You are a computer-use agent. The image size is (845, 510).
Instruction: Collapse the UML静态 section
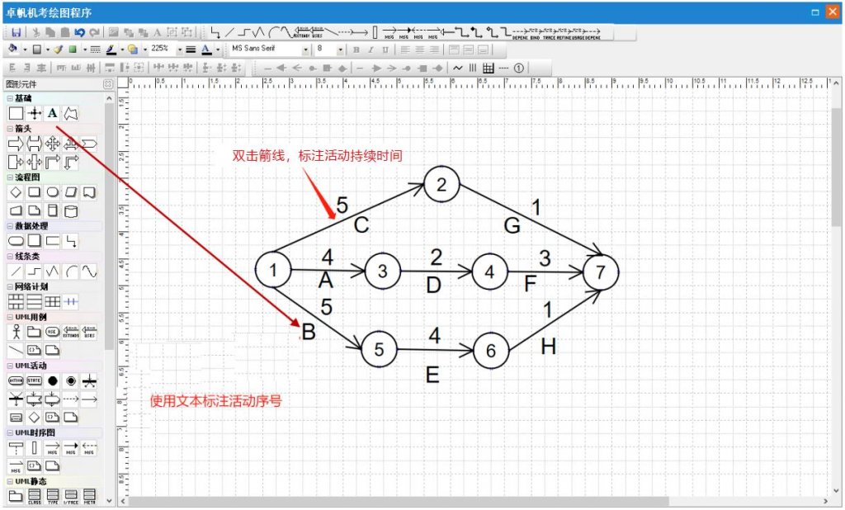click(x=10, y=481)
